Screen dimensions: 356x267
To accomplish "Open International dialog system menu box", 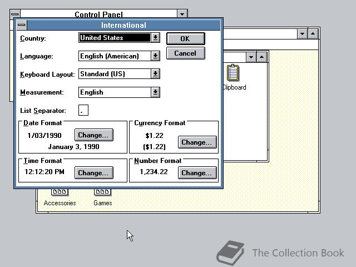I will click(22, 25).
